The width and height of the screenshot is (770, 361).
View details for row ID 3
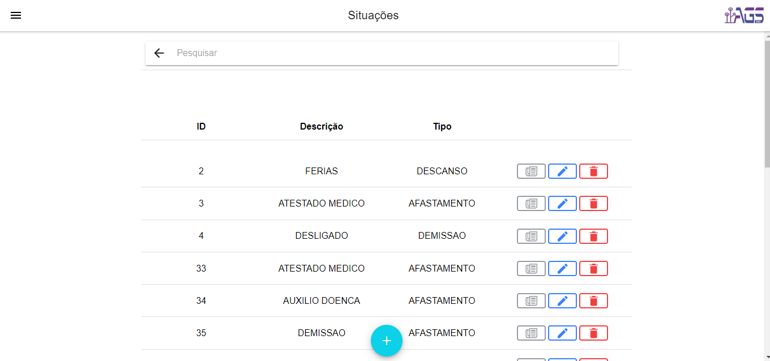[531, 203]
